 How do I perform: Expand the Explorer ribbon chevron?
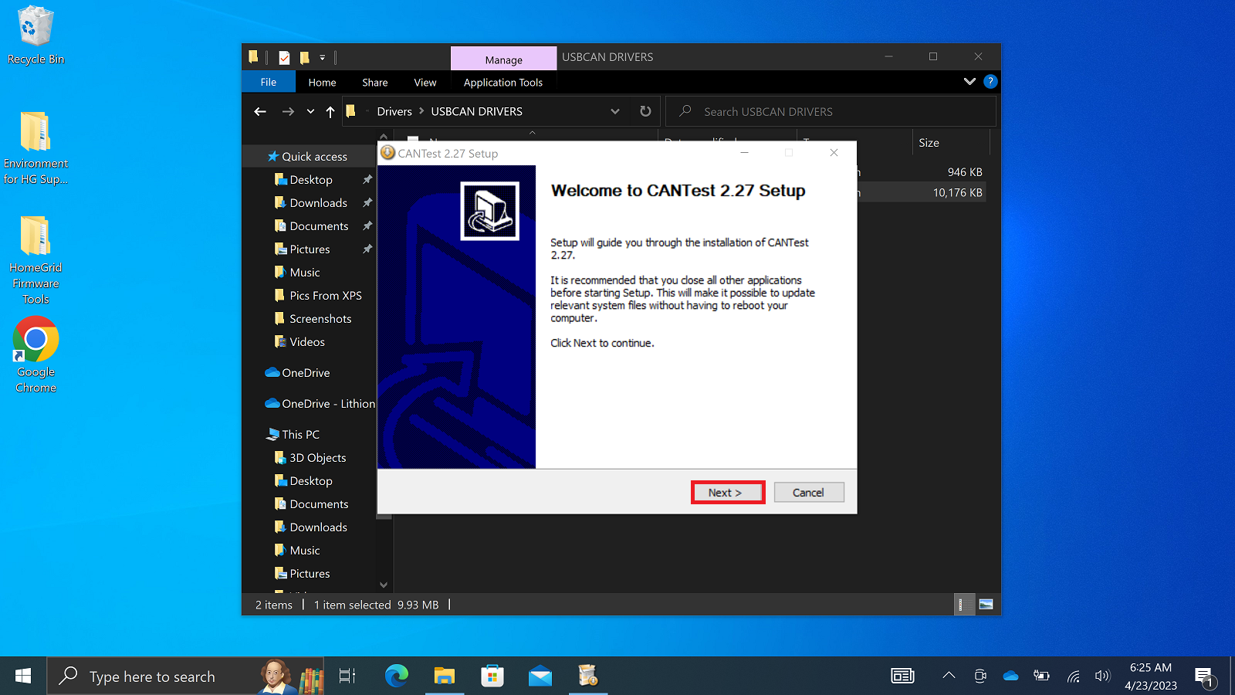[x=969, y=81]
